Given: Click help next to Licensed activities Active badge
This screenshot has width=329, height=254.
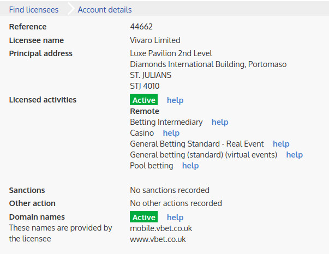Looking at the screenshot, I should coord(175,100).
